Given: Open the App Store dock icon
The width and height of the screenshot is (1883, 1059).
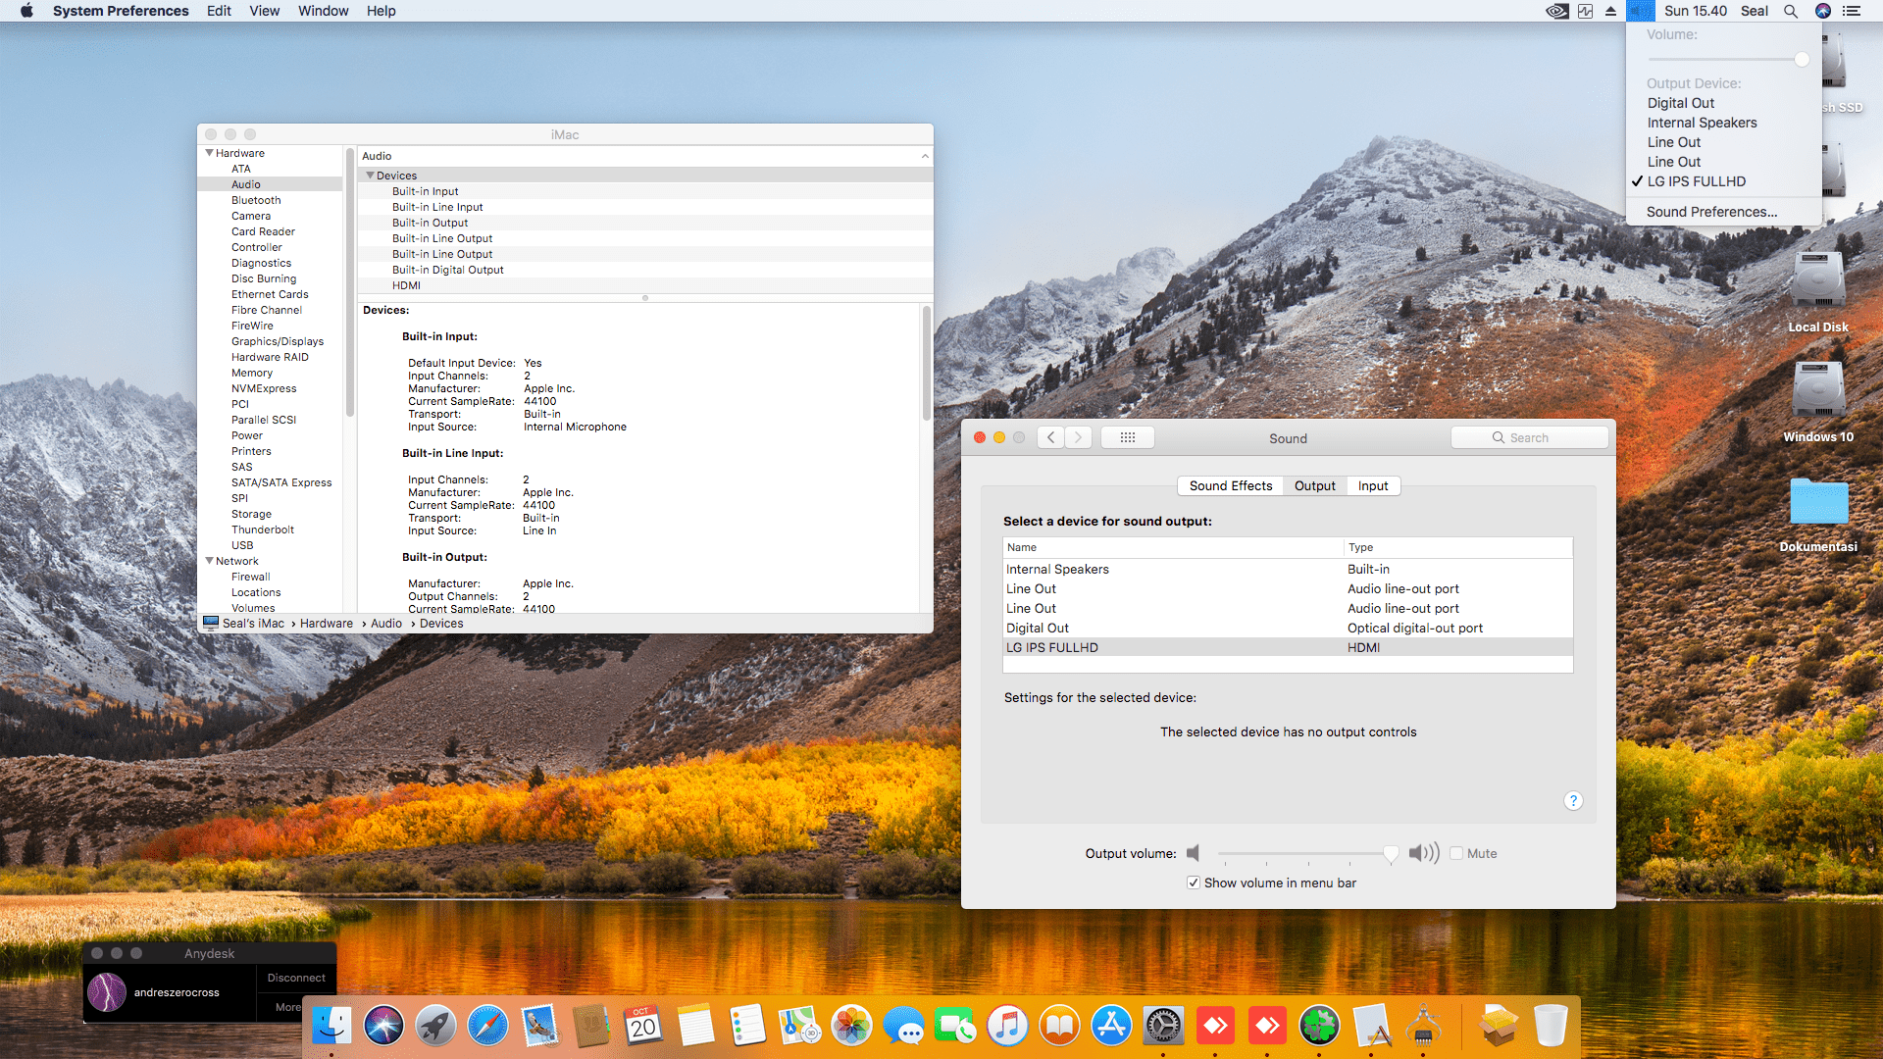Looking at the screenshot, I should (x=1111, y=1026).
